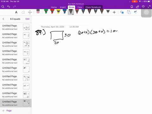The width and height of the screenshot is (152, 114).
Task: Add a new pen with the plus icon
Action: tap(114, 12)
